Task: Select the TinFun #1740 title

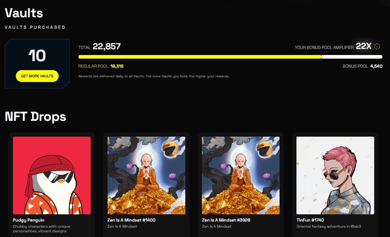Action: click(x=310, y=220)
